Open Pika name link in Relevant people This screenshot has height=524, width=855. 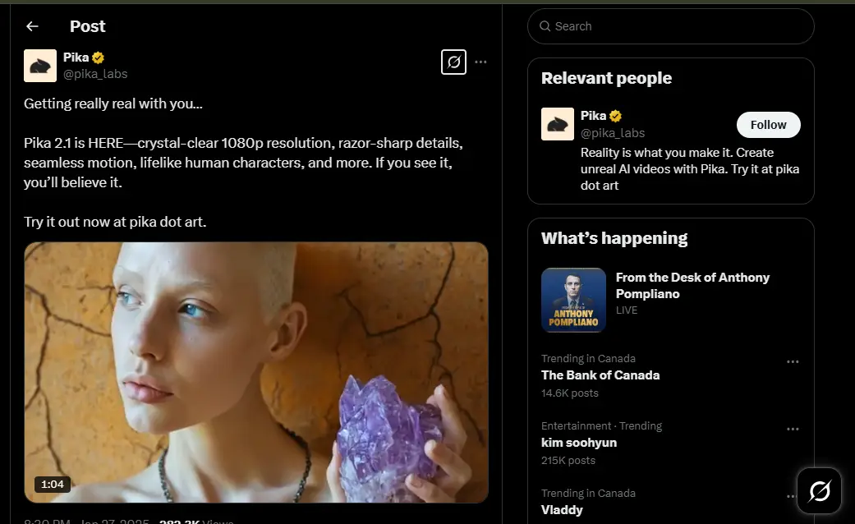click(593, 116)
